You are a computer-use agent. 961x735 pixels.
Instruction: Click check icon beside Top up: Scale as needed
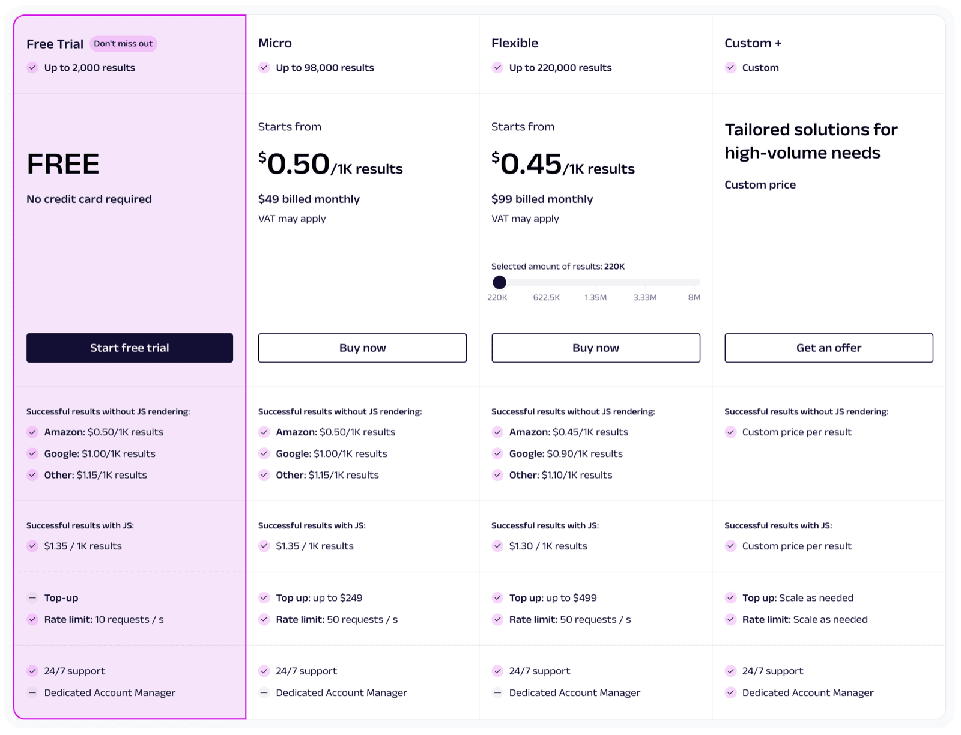click(x=730, y=598)
